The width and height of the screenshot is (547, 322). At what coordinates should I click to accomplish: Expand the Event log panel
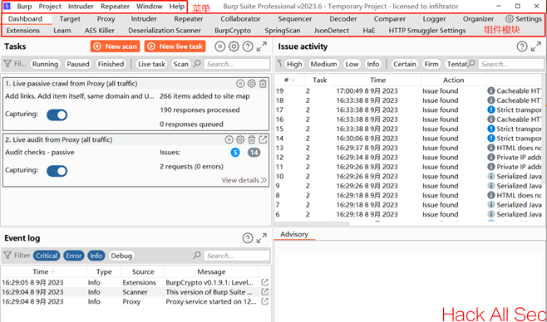(x=262, y=238)
